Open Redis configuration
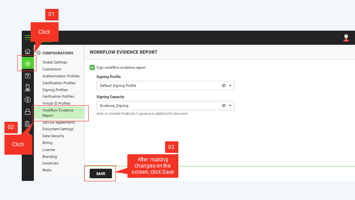Screen dimensions: 355x200 47,170
